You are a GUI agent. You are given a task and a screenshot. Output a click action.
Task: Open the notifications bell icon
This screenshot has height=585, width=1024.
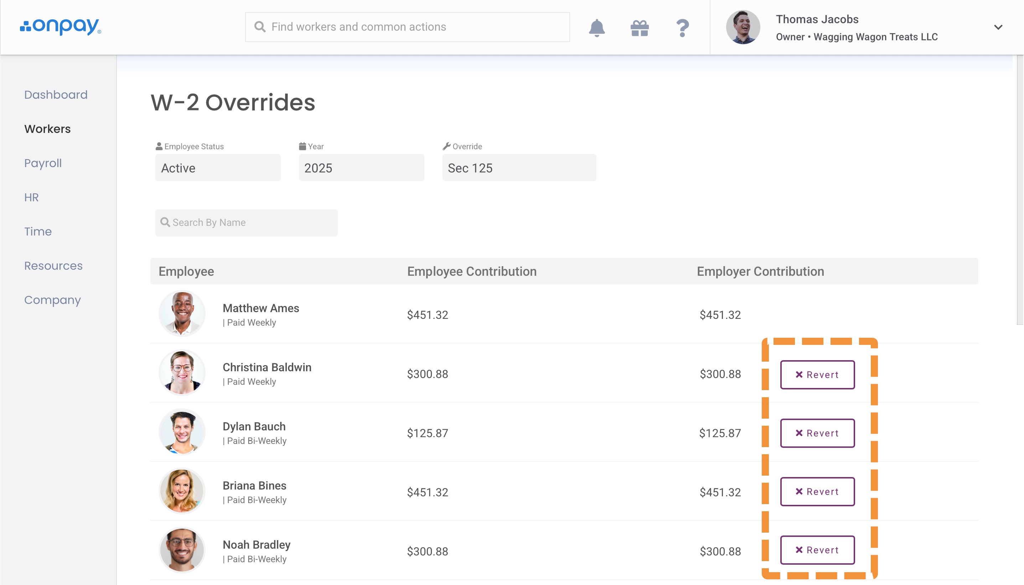[596, 28]
